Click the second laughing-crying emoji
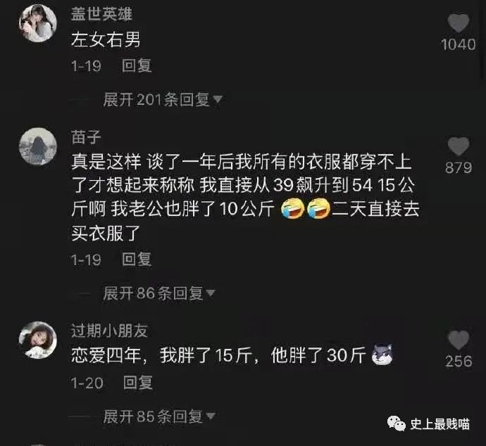 (318, 209)
